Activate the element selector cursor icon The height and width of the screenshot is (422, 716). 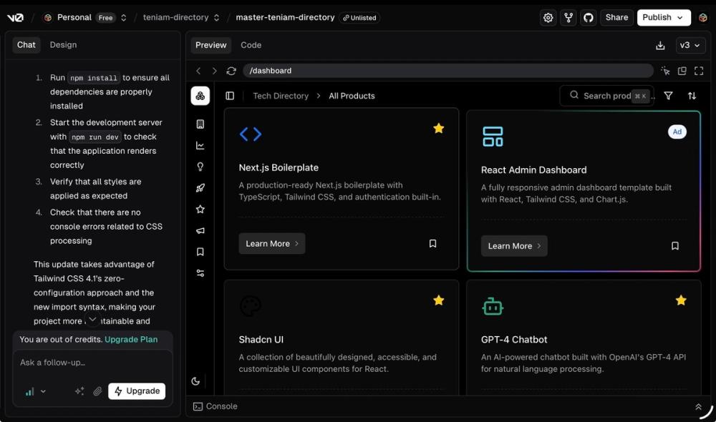point(665,71)
